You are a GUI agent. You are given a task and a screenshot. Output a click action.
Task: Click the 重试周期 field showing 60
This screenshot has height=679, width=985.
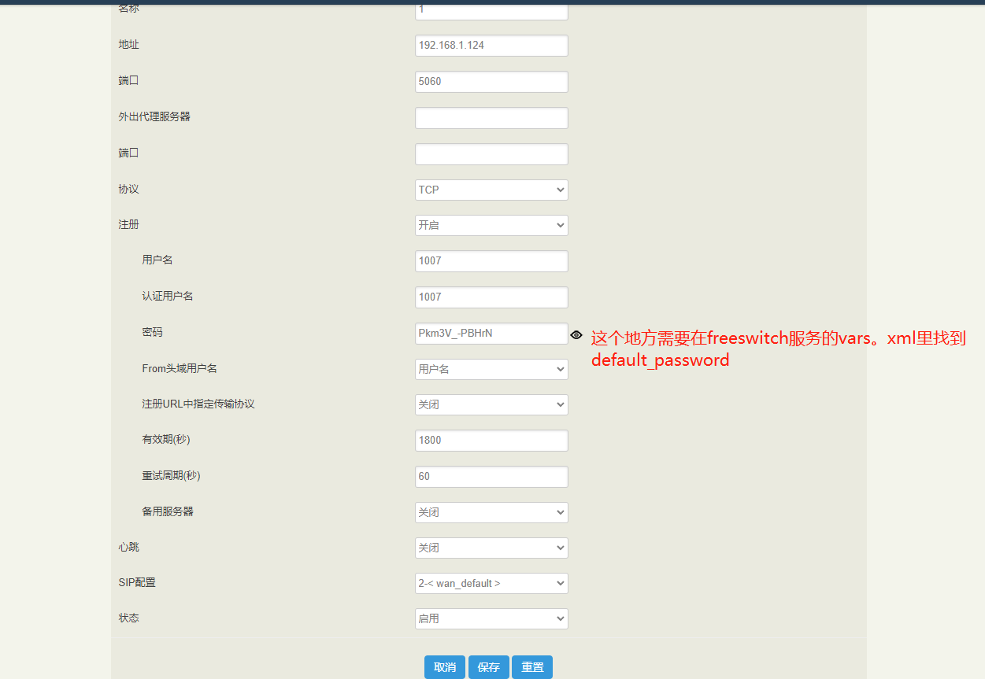491,476
